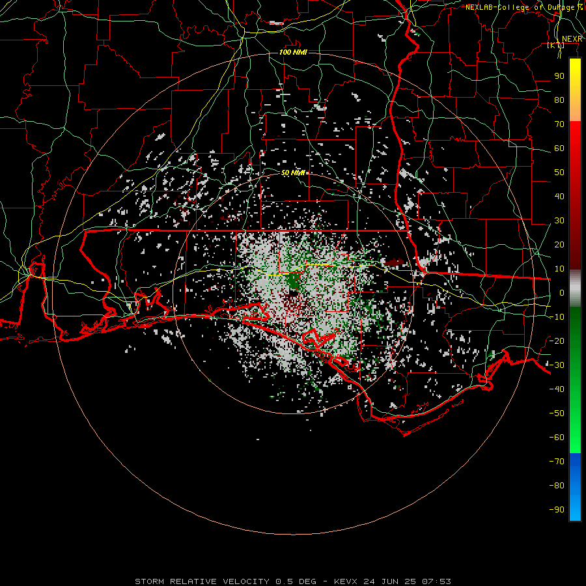Image resolution: width=586 pixels, height=586 pixels.
Task: Click the blue -70 to -90 color bar segment
Action: pyautogui.click(x=575, y=487)
